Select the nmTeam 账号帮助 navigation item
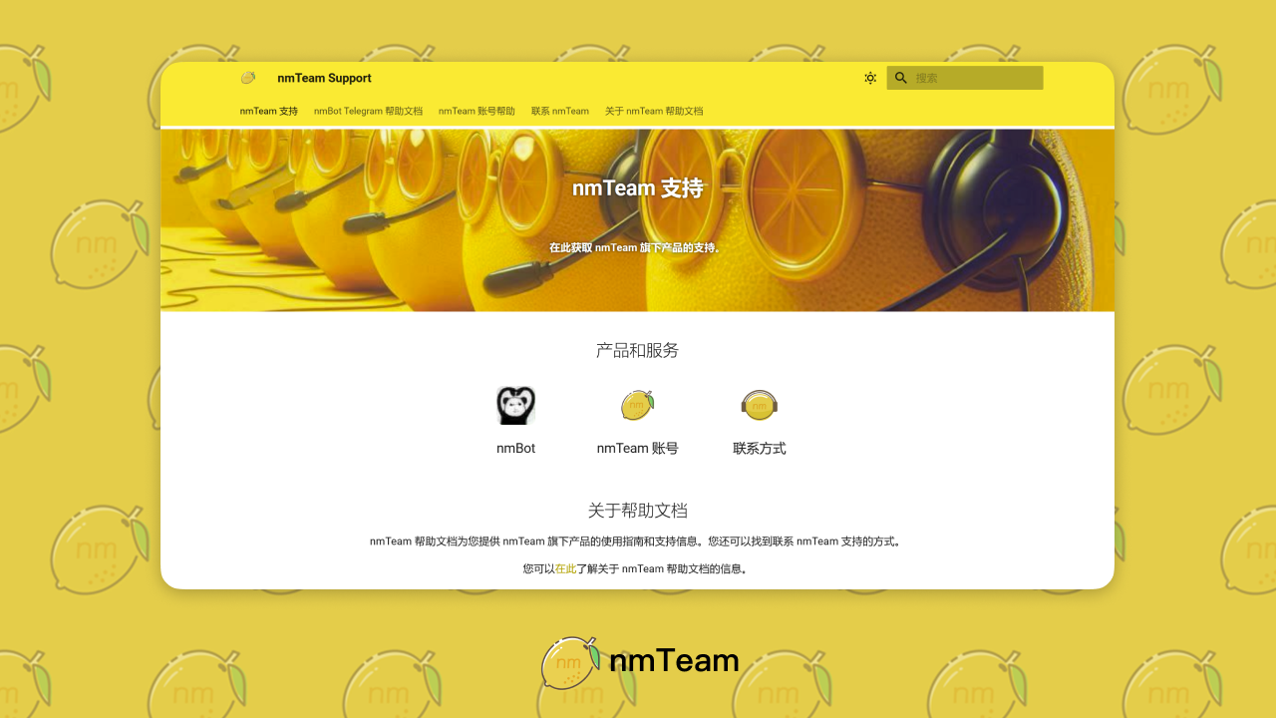This screenshot has height=718, width=1276. pyautogui.click(x=476, y=111)
